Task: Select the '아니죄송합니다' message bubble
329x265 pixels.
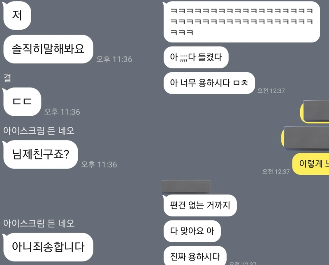Action: tap(48, 247)
